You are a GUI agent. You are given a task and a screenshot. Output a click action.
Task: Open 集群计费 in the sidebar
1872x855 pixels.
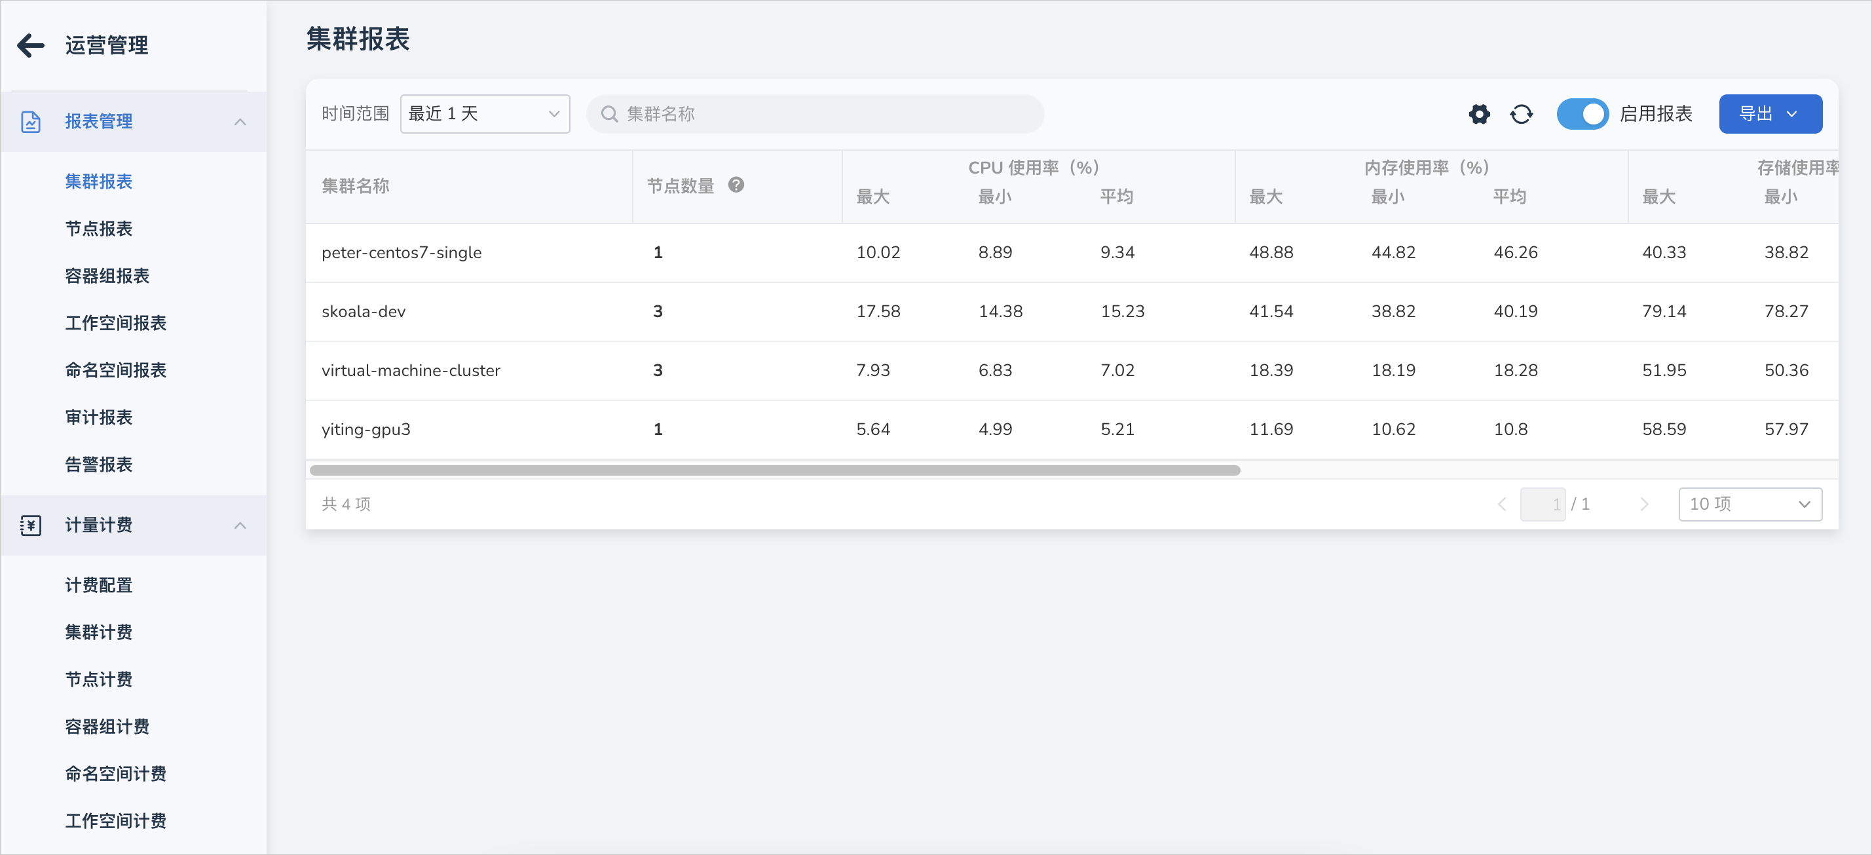pos(99,632)
